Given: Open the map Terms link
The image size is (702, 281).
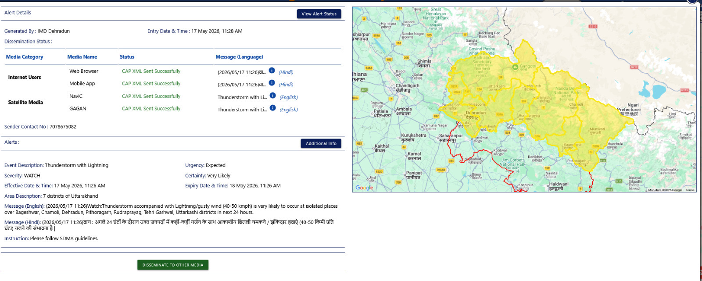Looking at the screenshot, I should point(690,190).
